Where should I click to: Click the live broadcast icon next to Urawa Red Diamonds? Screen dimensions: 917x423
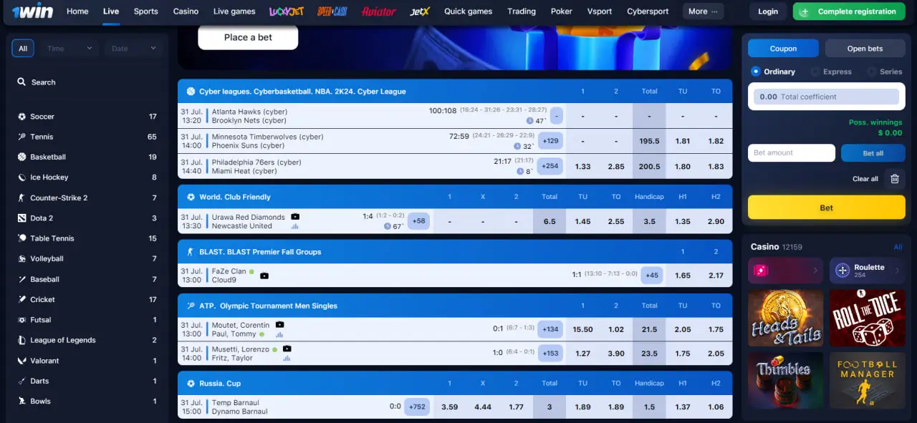pos(295,216)
